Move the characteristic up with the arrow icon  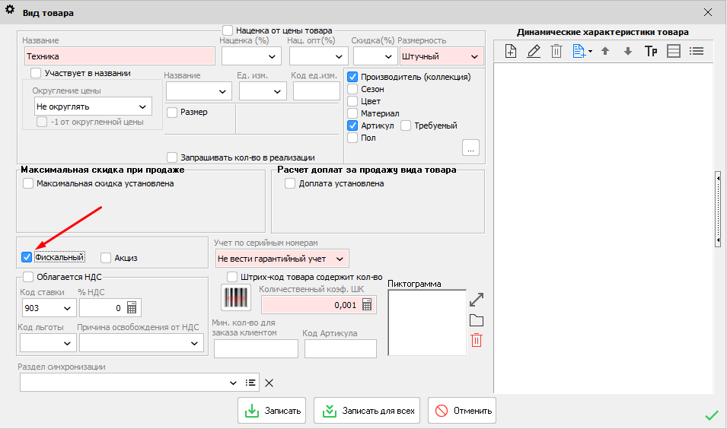coord(605,52)
